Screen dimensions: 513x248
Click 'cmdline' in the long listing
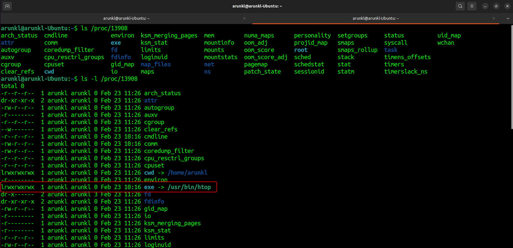(x=156, y=137)
